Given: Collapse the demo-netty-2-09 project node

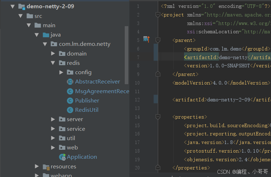Looking at the screenshot, I should (x=13, y=6).
